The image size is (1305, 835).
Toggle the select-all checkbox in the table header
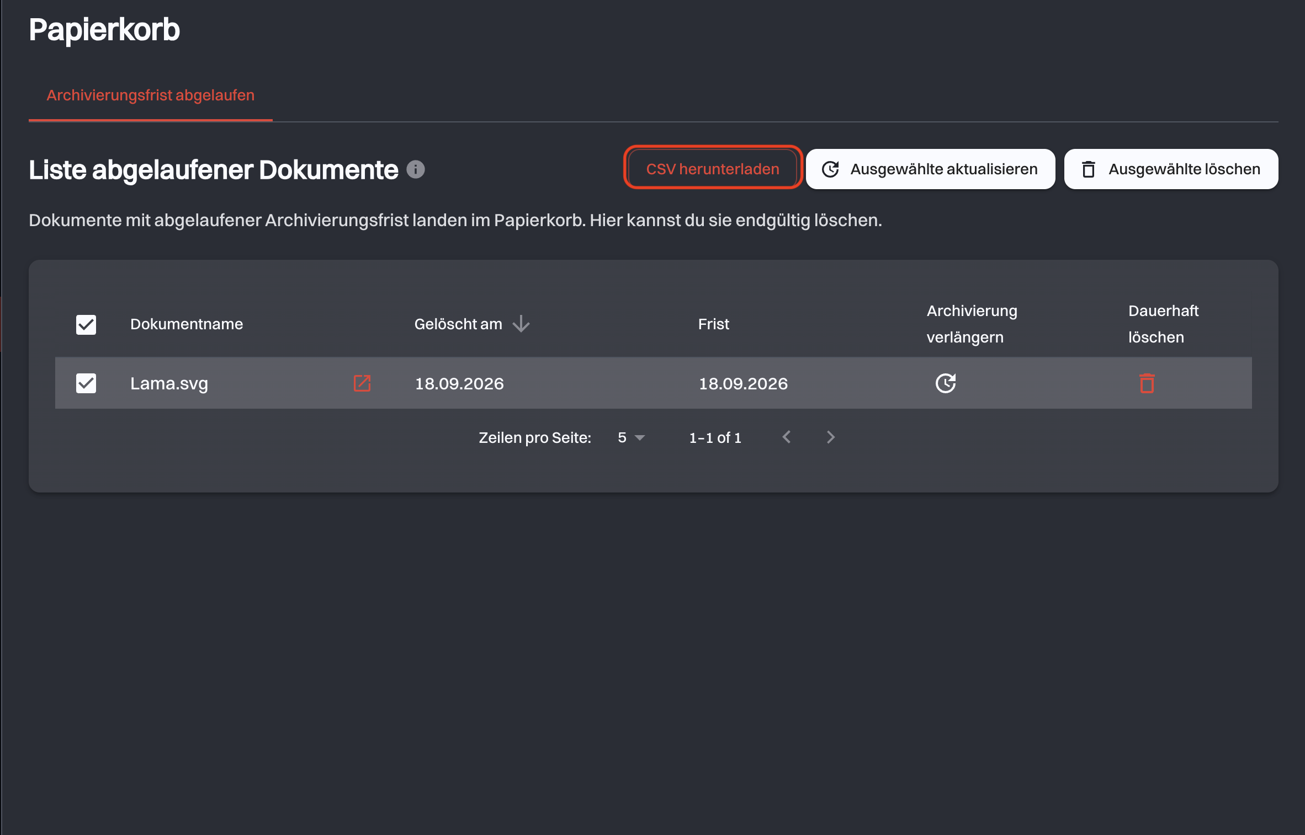pyautogui.click(x=86, y=325)
